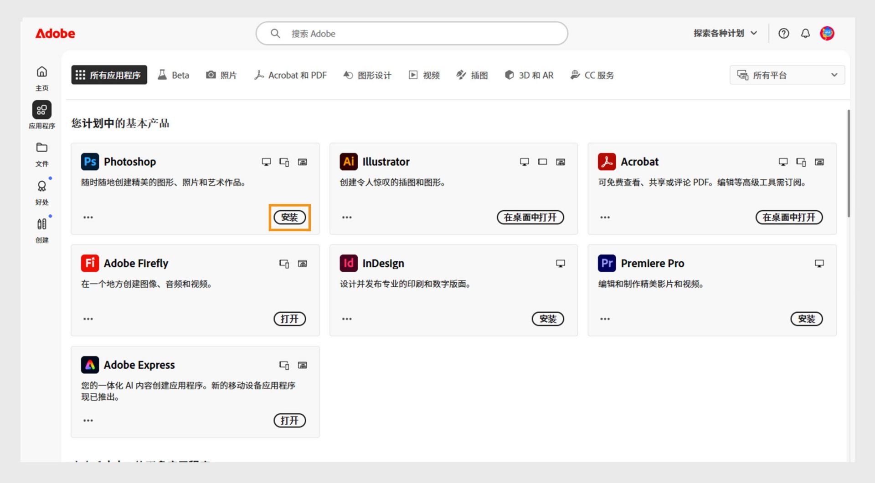875x483 pixels.
Task: Open Photoshop's more options menu
Action: [88, 218]
